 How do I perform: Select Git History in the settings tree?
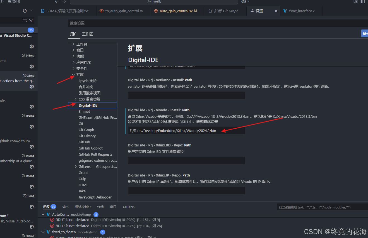pos(87,136)
